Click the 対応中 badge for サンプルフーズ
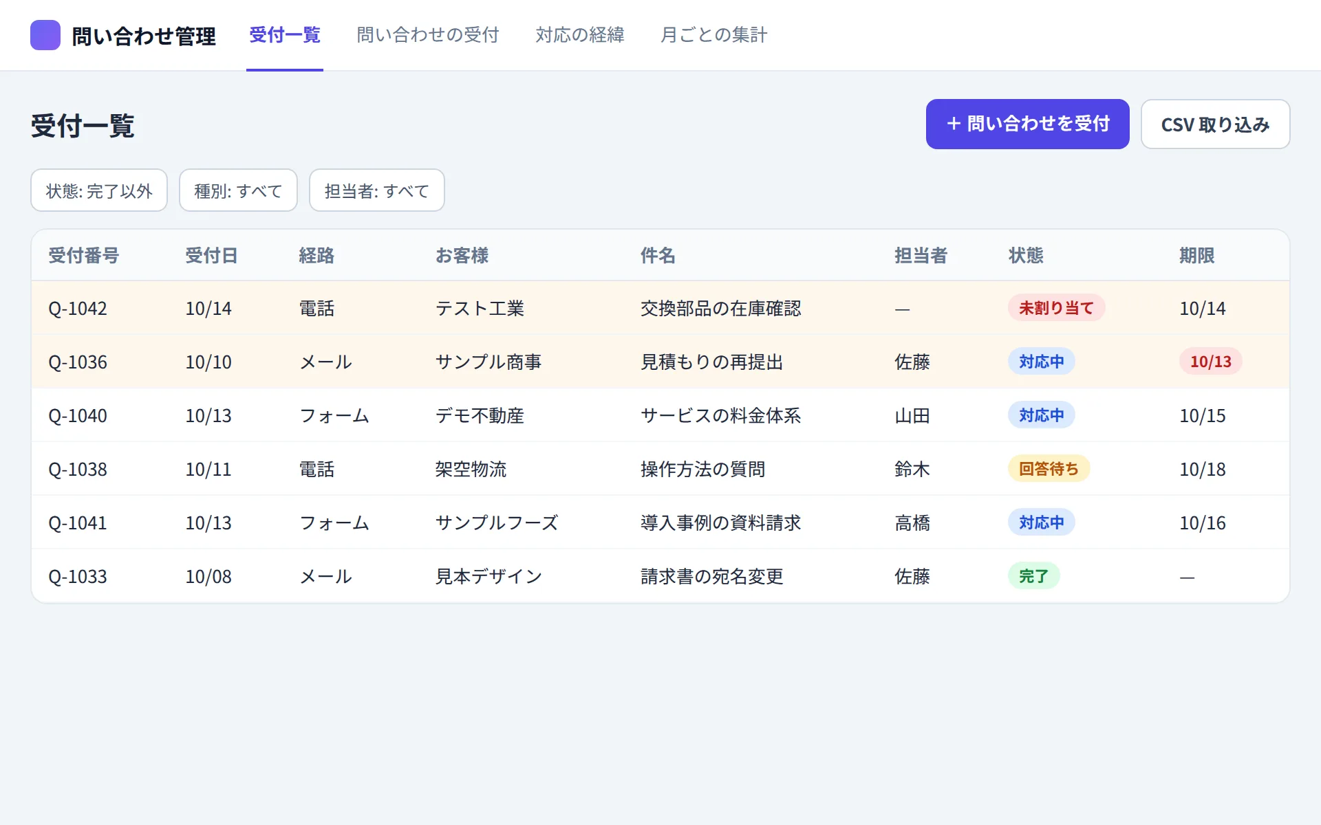Screen dimensions: 1321x825 click(x=1041, y=522)
